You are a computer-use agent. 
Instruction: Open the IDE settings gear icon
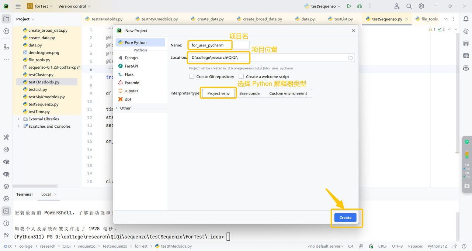[x=421, y=6]
